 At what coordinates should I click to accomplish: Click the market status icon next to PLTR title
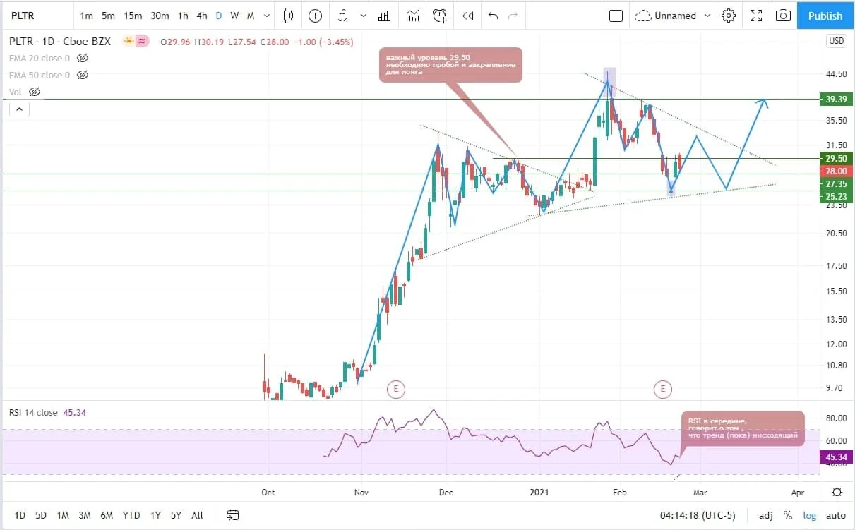pos(128,42)
